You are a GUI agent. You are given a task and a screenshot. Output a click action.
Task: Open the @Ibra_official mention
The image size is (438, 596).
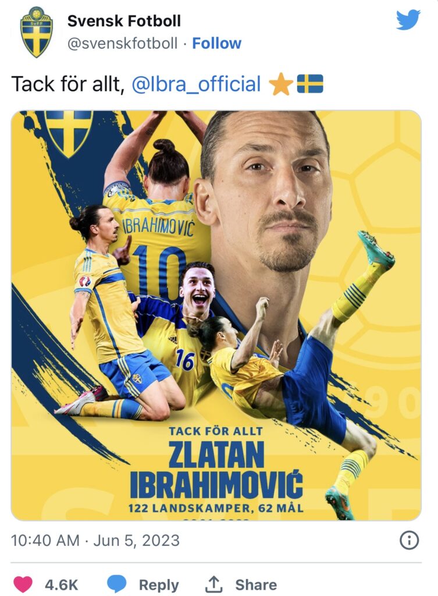click(x=196, y=84)
